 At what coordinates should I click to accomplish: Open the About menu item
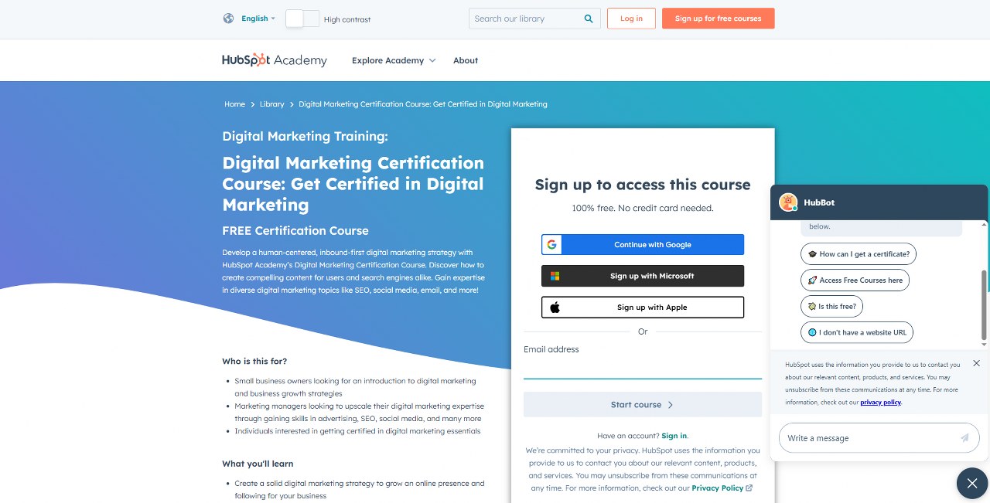point(466,60)
